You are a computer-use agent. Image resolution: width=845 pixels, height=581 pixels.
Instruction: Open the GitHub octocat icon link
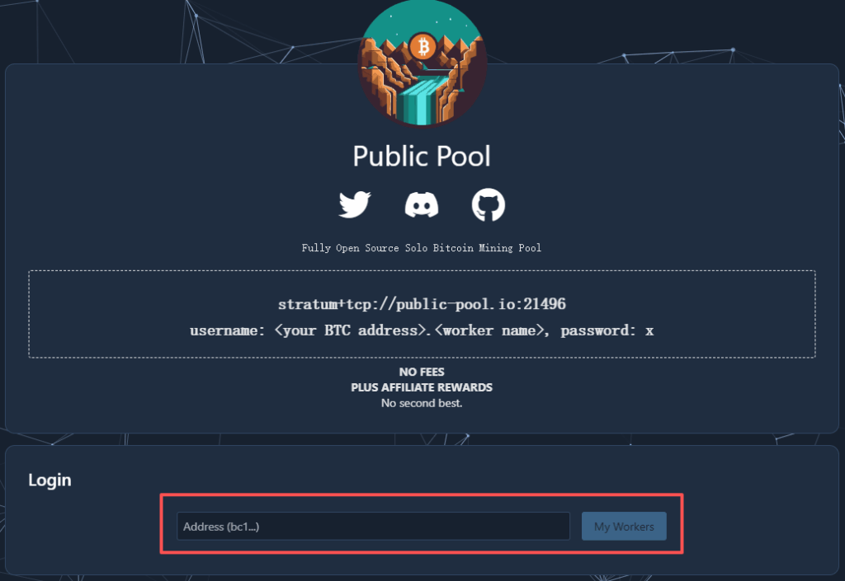489,204
